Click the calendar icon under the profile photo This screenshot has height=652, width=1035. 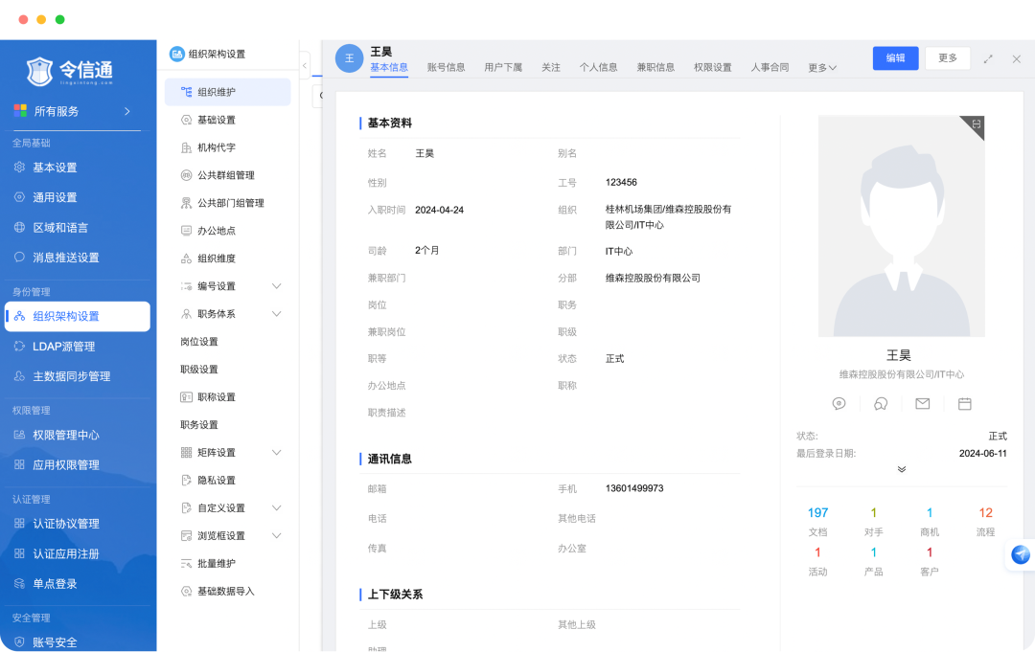coord(964,404)
